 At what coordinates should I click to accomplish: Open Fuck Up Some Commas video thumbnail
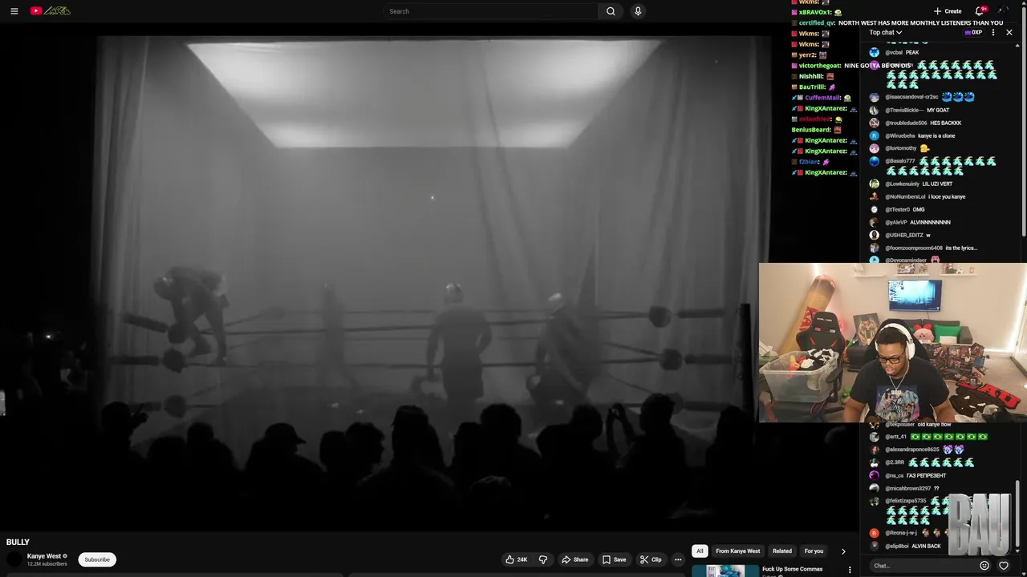(x=725, y=571)
